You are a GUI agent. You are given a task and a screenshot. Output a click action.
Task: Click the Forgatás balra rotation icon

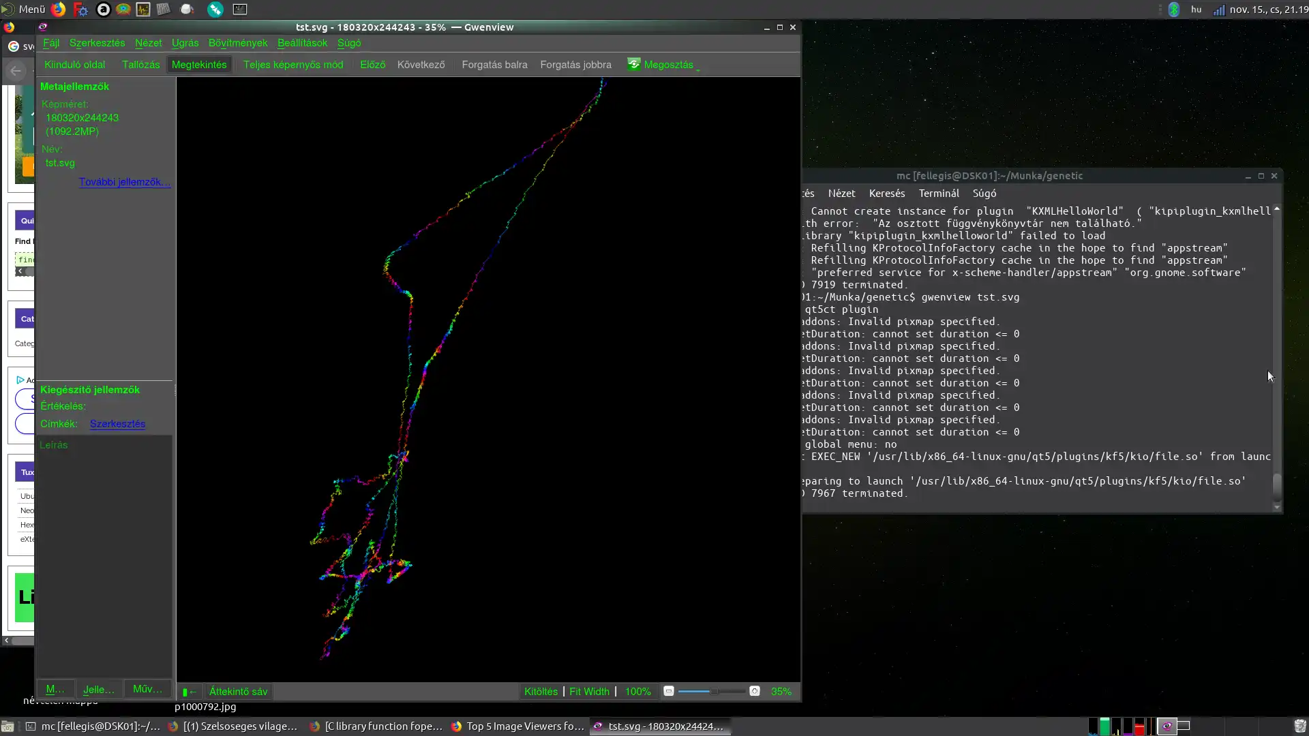[494, 64]
